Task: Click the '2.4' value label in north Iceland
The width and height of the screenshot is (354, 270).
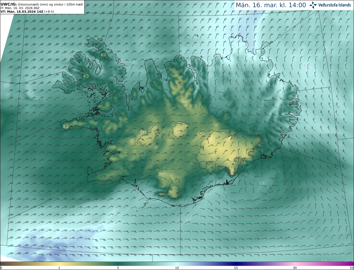Action: (x=184, y=101)
